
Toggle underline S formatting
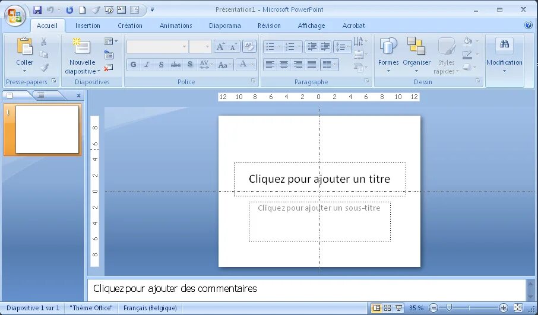click(x=161, y=65)
